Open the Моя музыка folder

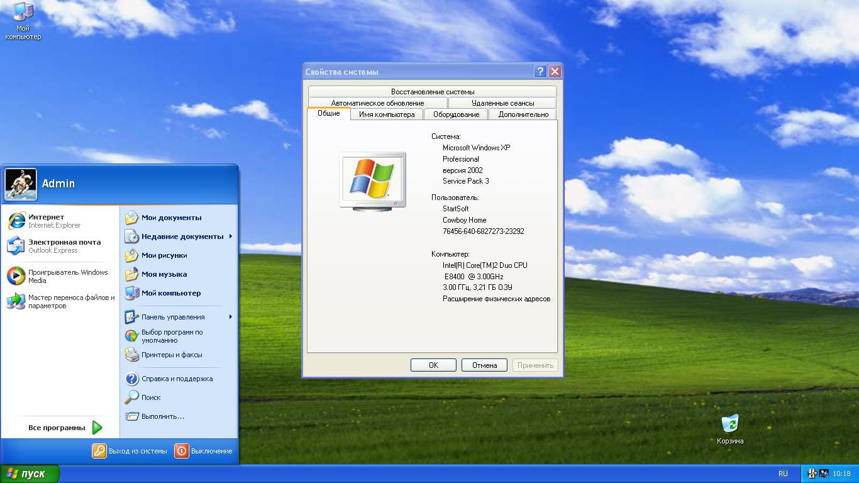click(156, 274)
